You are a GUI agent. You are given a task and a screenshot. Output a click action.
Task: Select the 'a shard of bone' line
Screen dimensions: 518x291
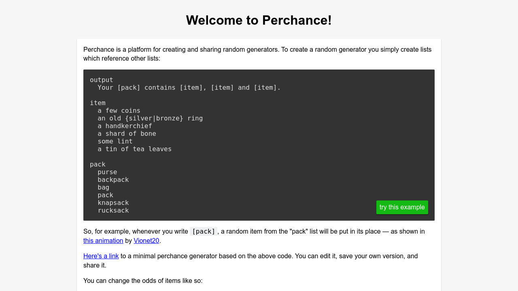[x=126, y=133]
